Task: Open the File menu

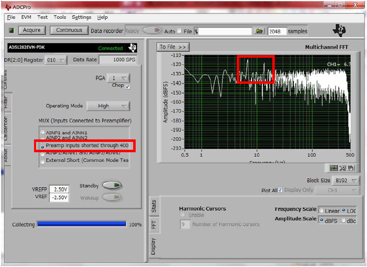Action: (x=11, y=17)
